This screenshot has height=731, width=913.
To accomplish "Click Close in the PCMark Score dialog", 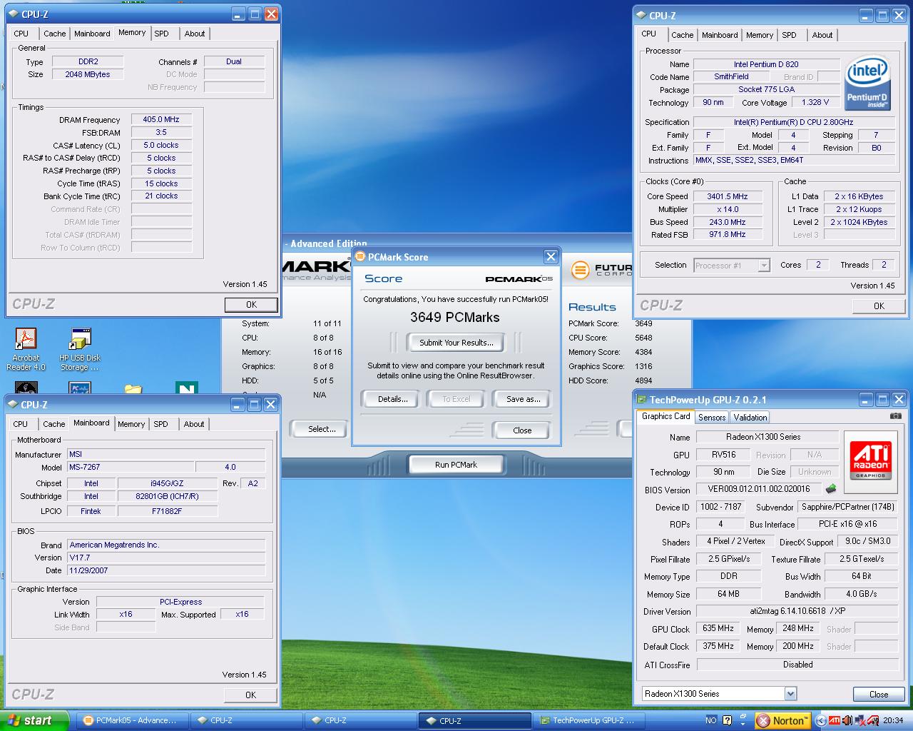I will coord(522,430).
